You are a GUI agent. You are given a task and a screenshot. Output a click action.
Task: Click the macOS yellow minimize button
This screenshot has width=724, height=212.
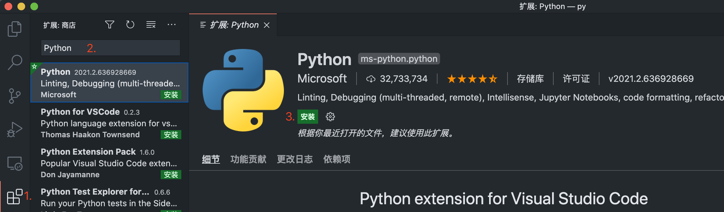point(21,6)
